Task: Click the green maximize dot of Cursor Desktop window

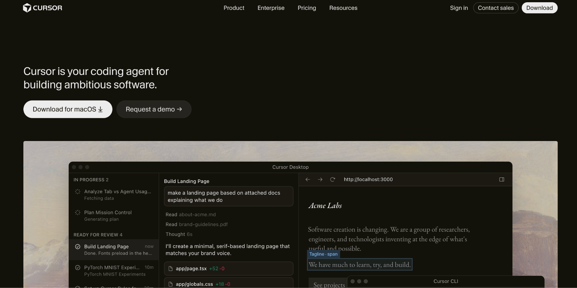Action: tap(87, 167)
